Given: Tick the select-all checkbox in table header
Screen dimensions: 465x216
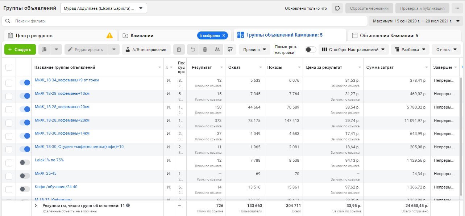Looking at the screenshot, I should (x=9, y=67).
